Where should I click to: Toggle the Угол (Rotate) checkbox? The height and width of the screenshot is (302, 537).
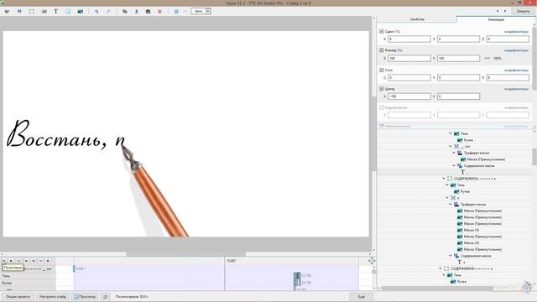[x=382, y=70]
